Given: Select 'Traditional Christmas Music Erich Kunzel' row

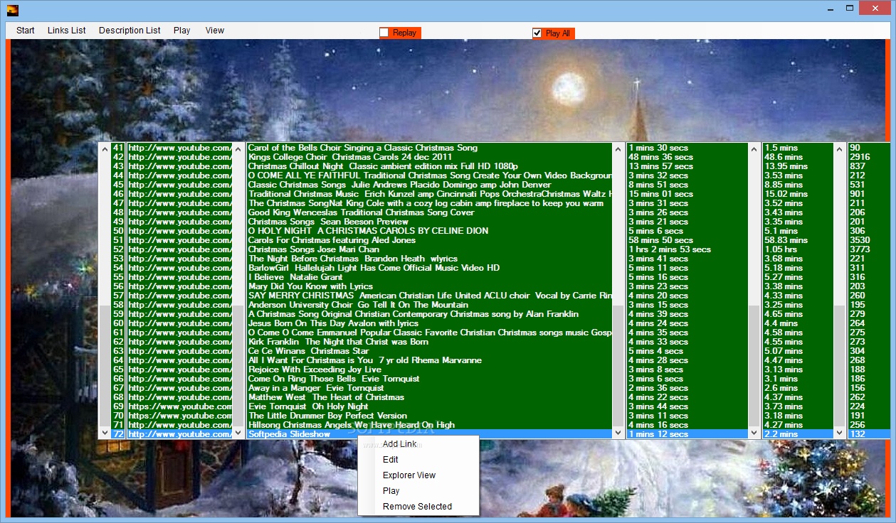Looking at the screenshot, I should pos(429,194).
